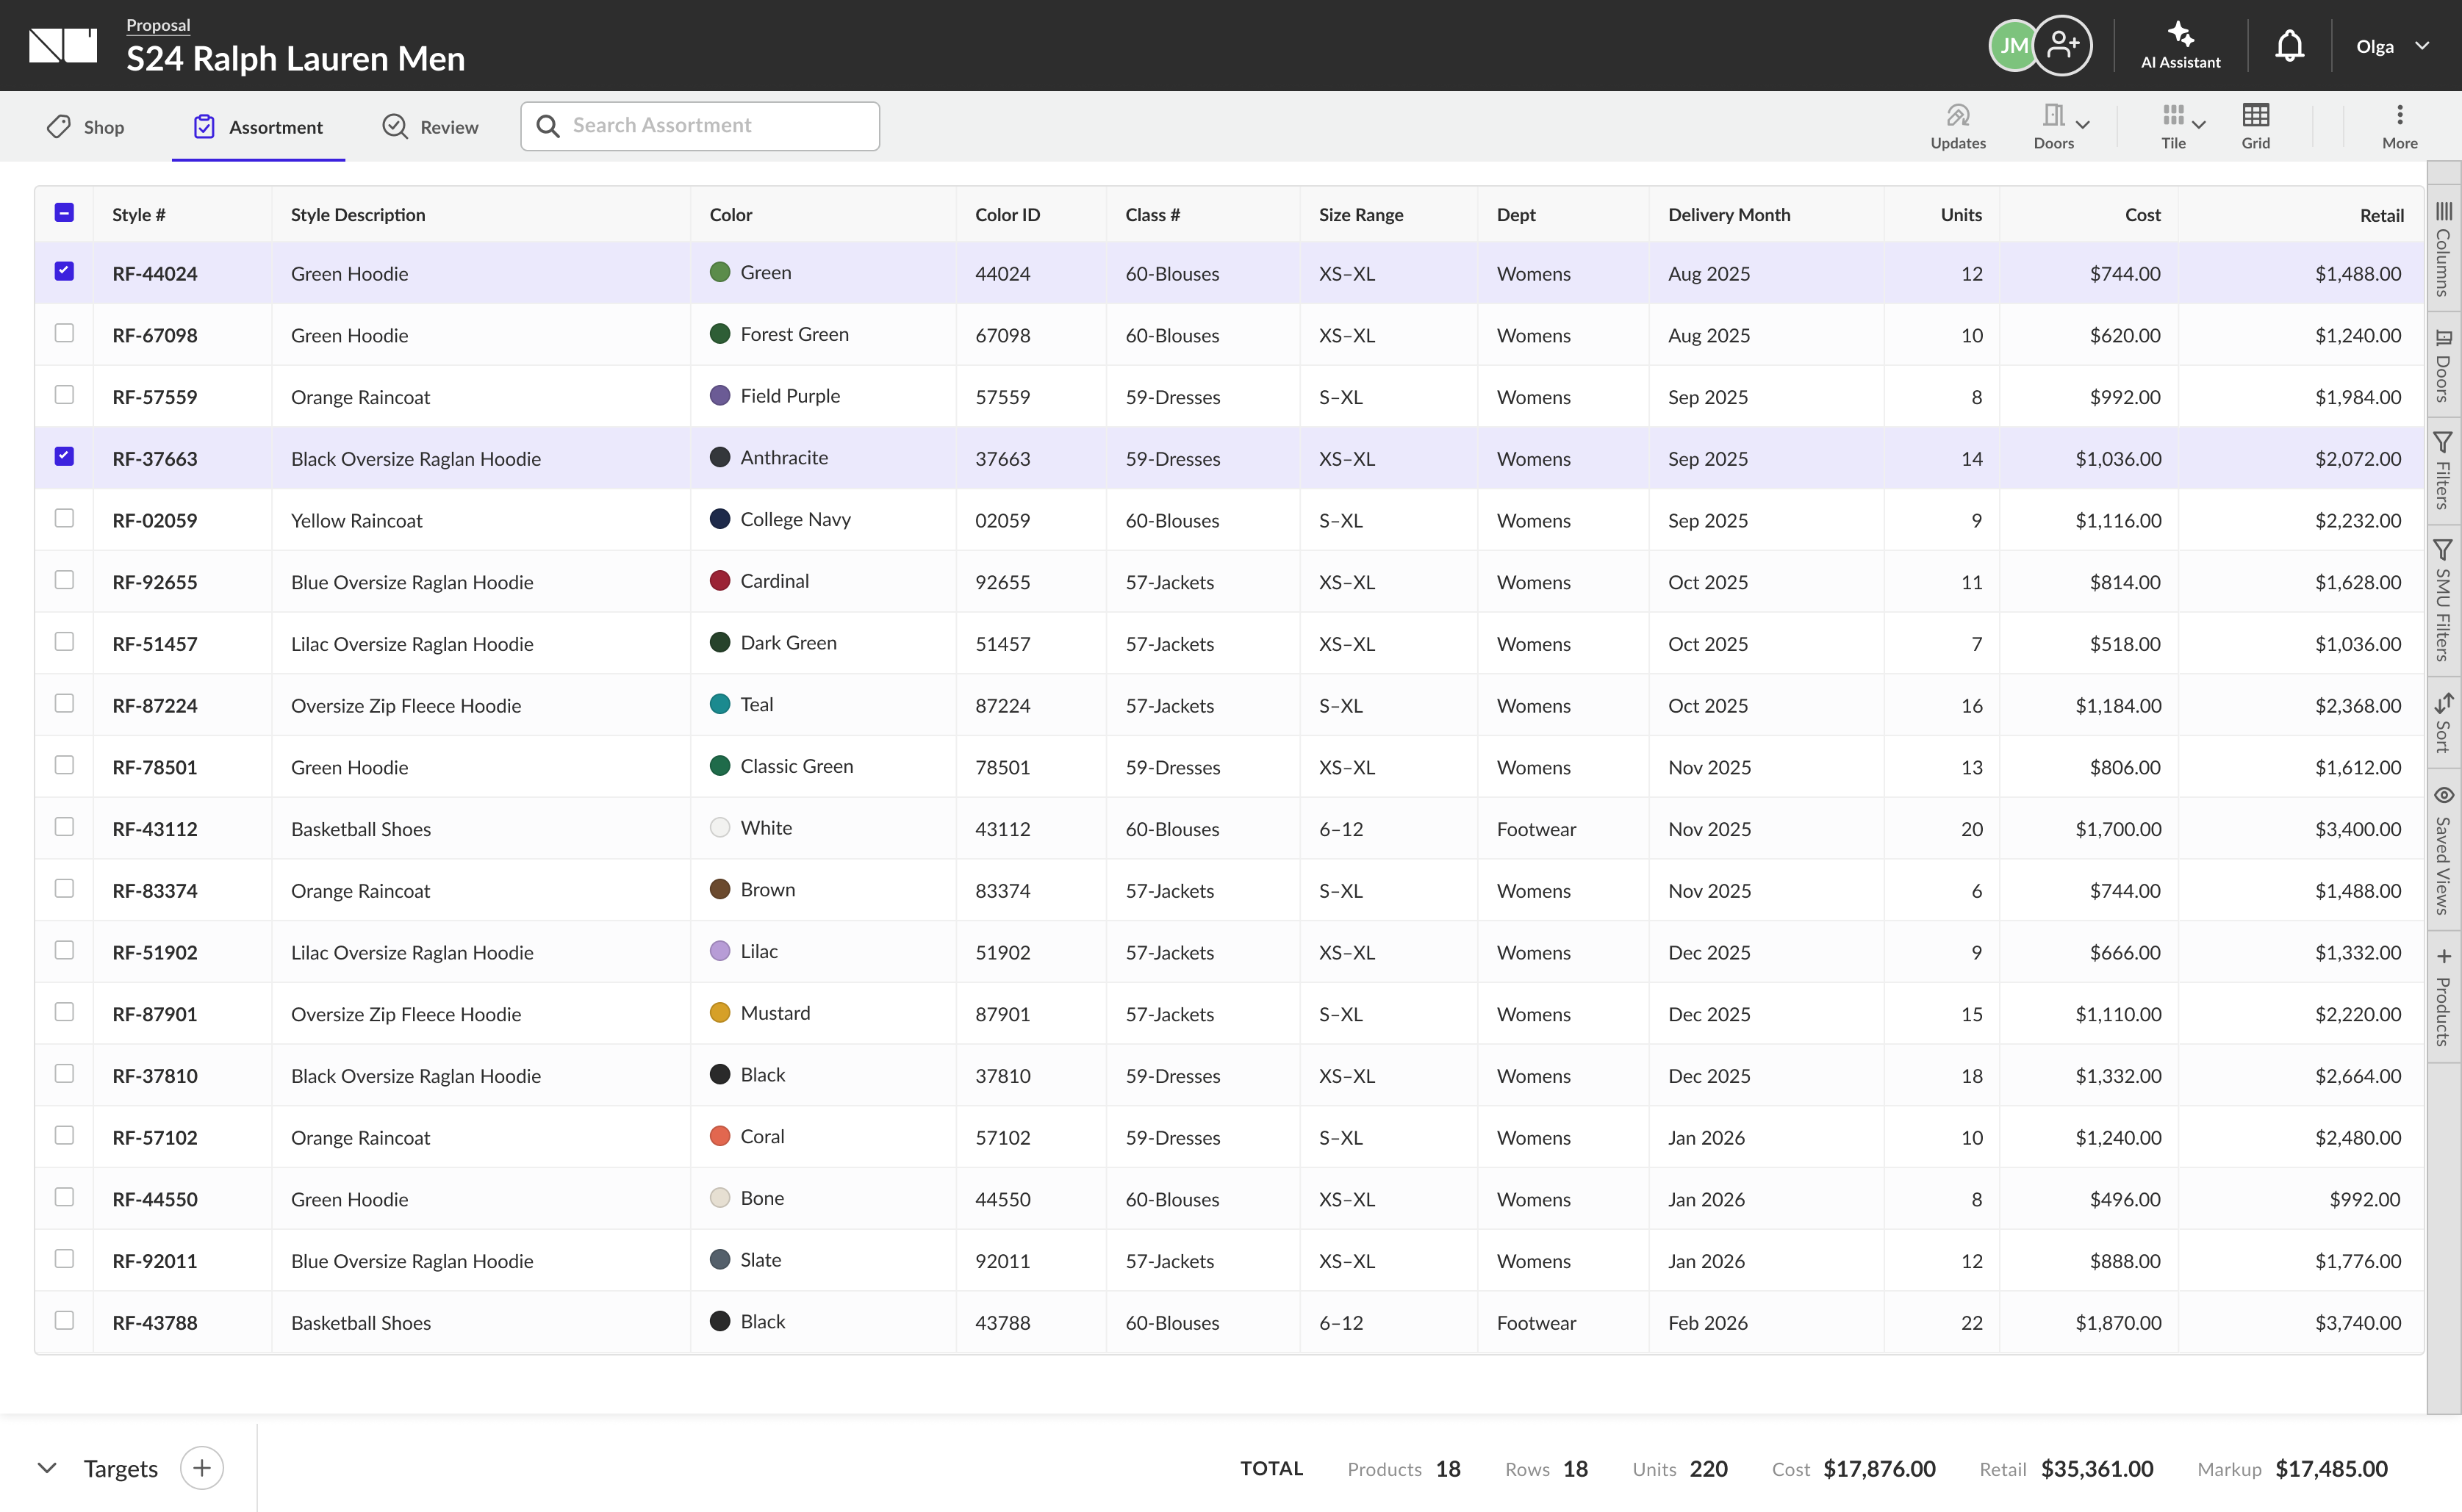Screen dimensions: 2462x1512
Task: Switch to Grid view icon
Action: [2255, 115]
